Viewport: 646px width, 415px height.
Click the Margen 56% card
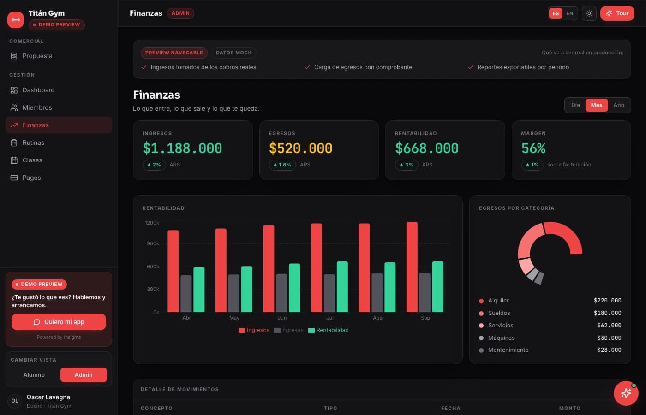coord(571,150)
